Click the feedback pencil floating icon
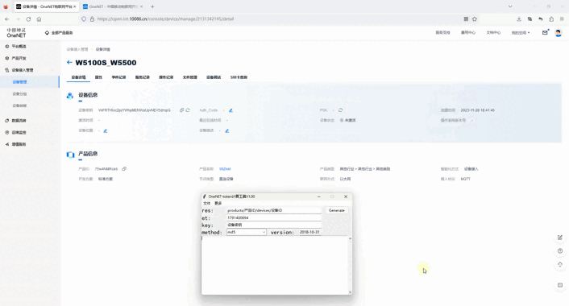 [x=560, y=238]
